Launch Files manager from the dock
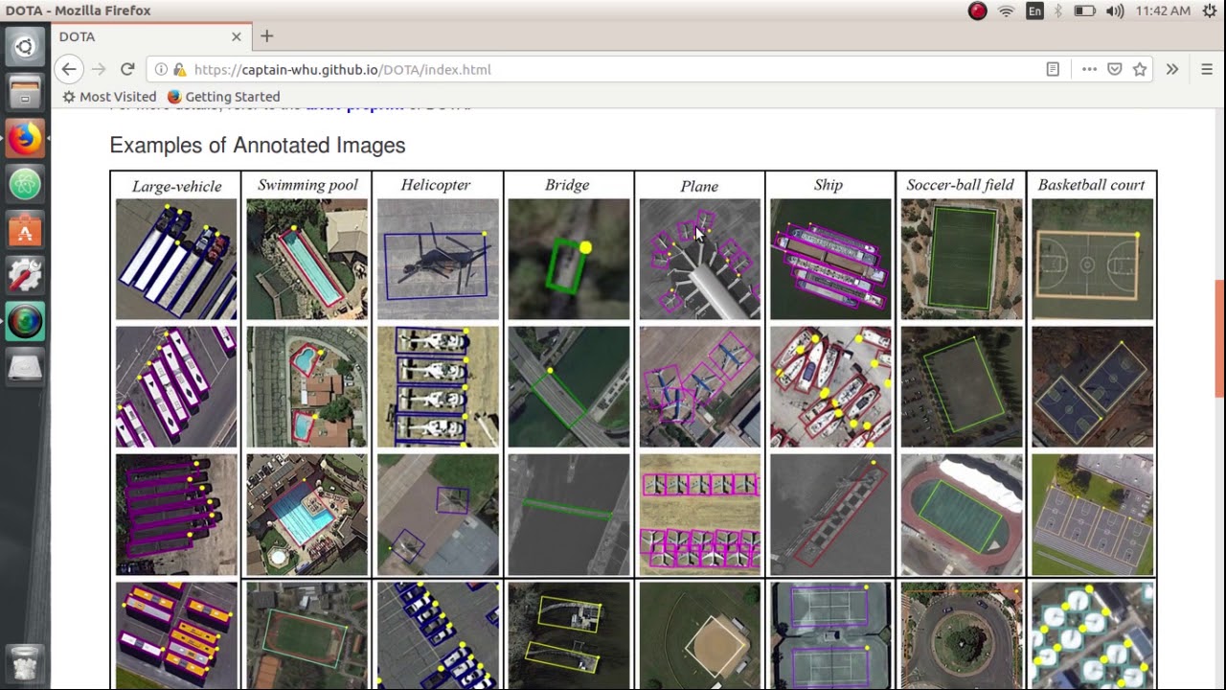Screen dimensions: 1226x690 click(25, 92)
